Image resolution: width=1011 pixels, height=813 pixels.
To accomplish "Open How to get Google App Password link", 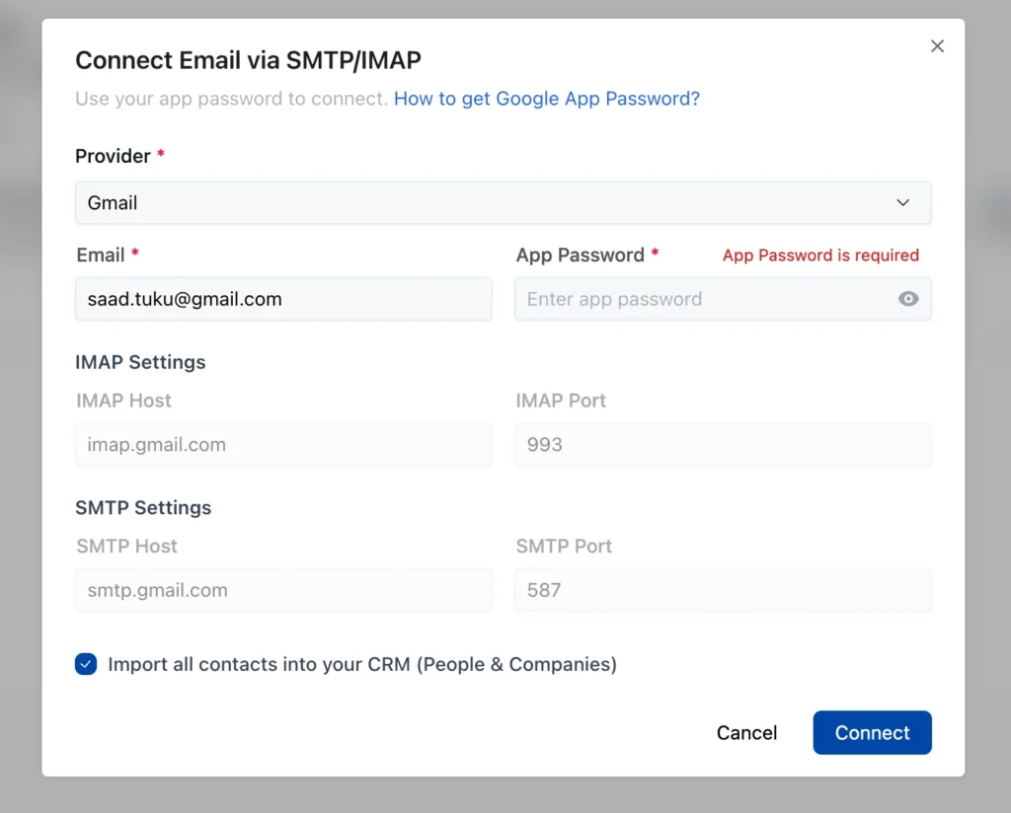I will click(547, 99).
